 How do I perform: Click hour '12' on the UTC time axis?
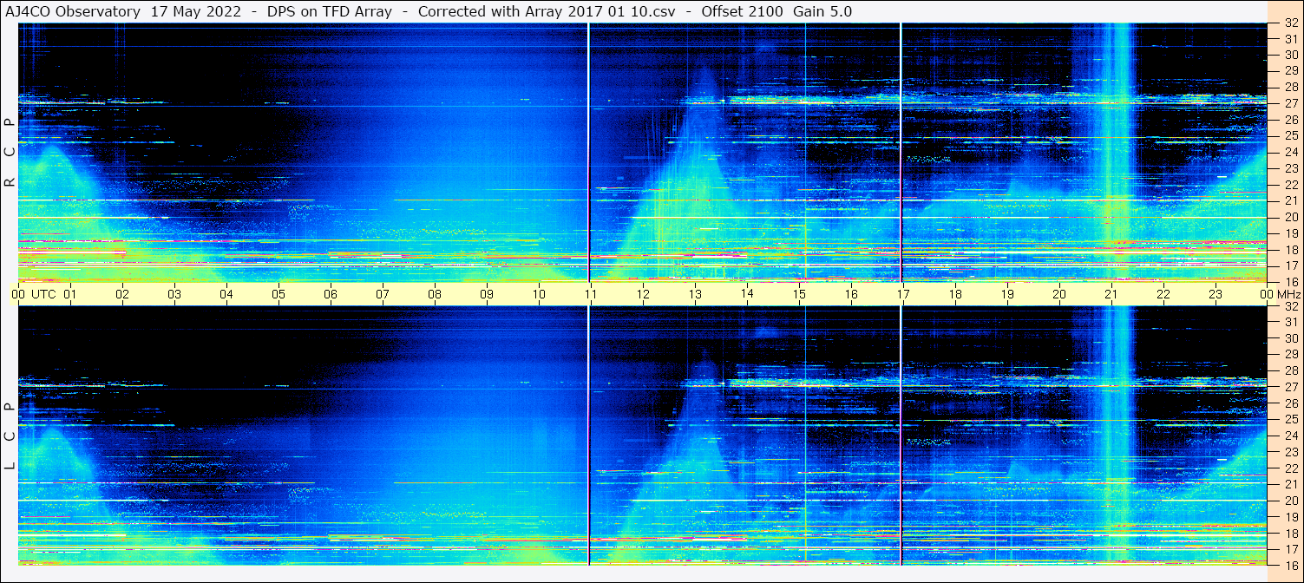643,294
